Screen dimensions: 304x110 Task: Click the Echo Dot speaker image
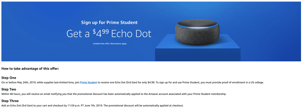coord(197,32)
